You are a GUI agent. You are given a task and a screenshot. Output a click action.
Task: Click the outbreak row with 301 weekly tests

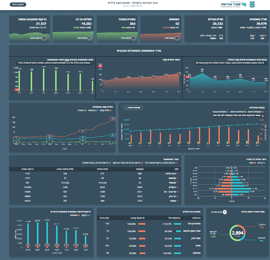point(95,183)
